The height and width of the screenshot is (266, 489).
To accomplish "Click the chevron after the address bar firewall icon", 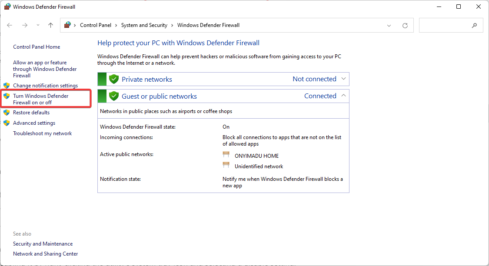I will (75, 25).
